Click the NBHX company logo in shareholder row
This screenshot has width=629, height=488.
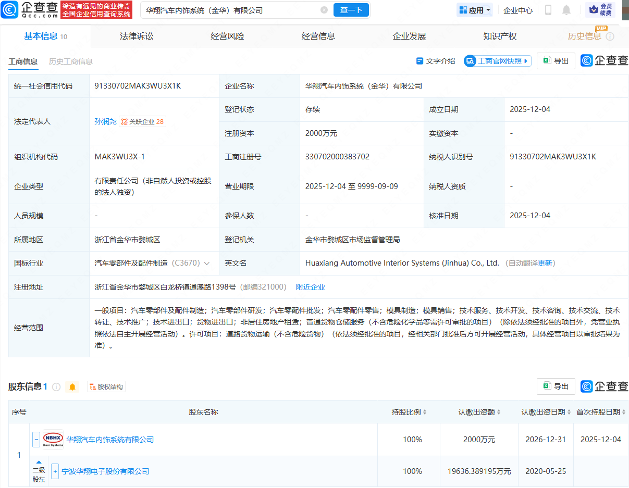point(54,439)
